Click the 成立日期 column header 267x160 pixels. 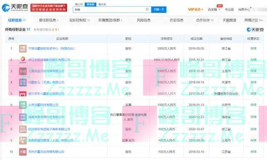click(196, 39)
